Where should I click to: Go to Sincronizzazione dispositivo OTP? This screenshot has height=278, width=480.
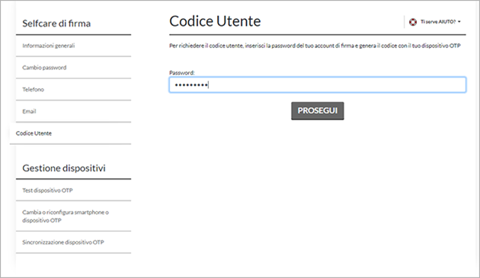(73, 242)
